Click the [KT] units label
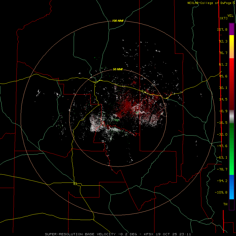This screenshot has height=236, width=236. pyautogui.click(x=224, y=18)
